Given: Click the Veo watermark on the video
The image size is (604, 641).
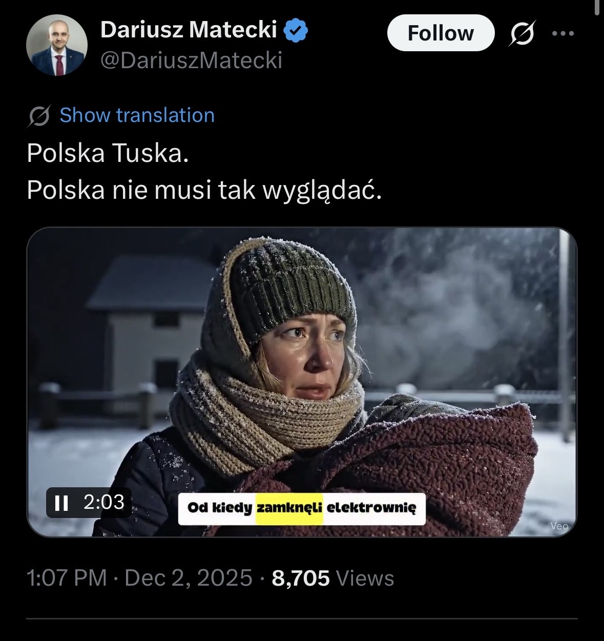Looking at the screenshot, I should [x=559, y=525].
